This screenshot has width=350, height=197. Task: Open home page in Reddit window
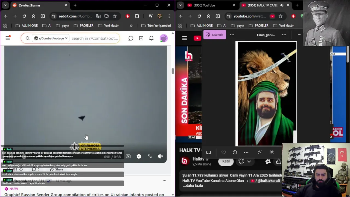point(33,16)
